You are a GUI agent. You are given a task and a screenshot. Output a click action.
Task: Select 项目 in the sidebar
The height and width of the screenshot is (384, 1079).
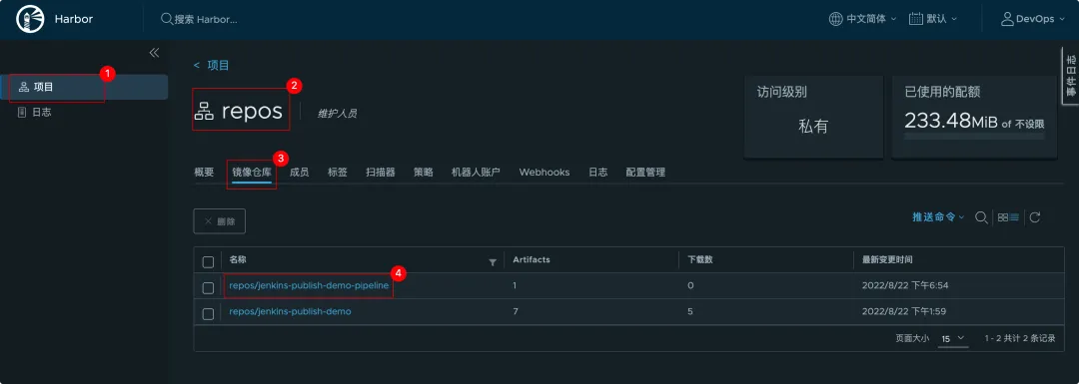pyautogui.click(x=84, y=87)
